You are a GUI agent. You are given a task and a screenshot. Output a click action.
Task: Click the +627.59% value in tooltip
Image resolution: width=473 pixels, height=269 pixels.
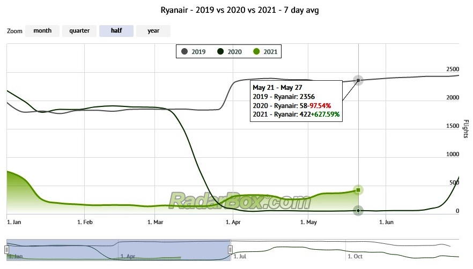[x=325, y=114]
